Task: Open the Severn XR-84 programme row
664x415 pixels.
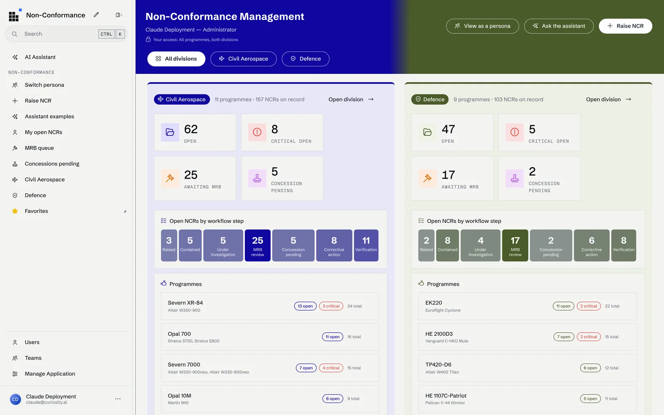Action: (x=270, y=306)
